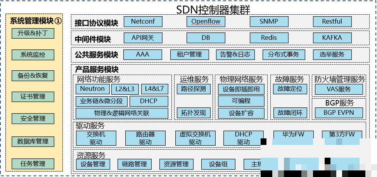Click the 虚拟交换机驱动 box

pyautogui.click(x=195, y=138)
